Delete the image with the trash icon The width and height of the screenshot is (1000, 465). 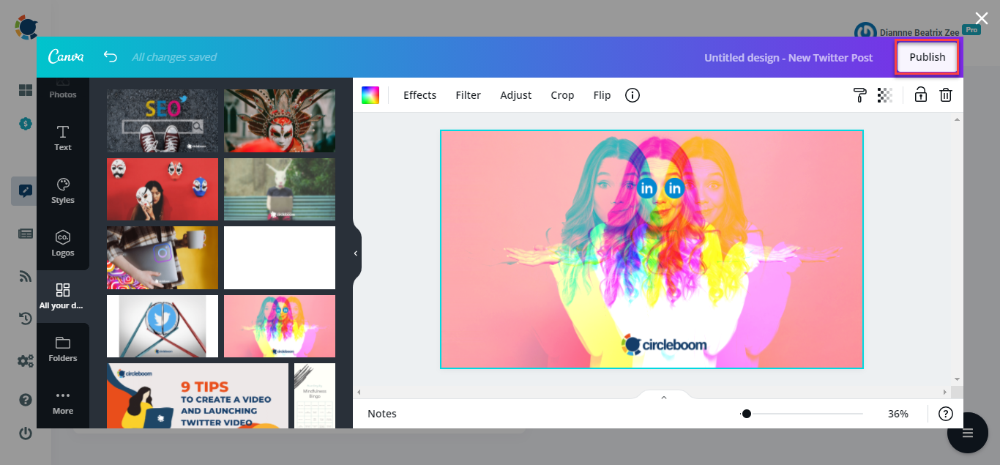(x=945, y=95)
